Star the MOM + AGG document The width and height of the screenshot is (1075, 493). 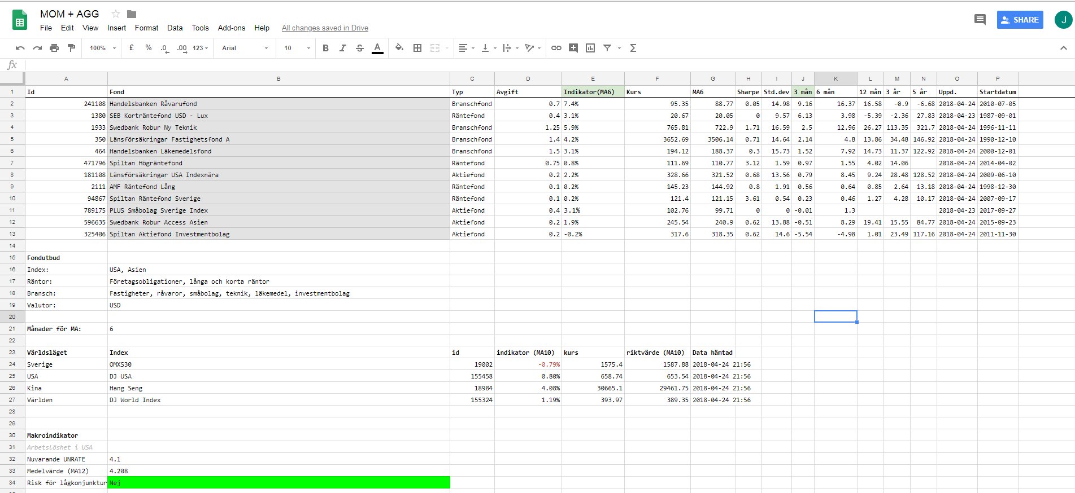[x=116, y=14]
